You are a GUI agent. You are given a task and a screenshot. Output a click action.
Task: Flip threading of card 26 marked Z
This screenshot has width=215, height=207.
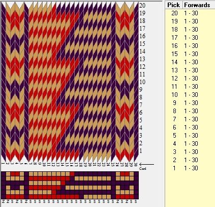coord(117,201)
